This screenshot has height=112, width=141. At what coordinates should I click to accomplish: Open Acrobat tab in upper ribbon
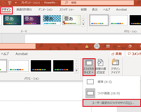coord(121,9)
